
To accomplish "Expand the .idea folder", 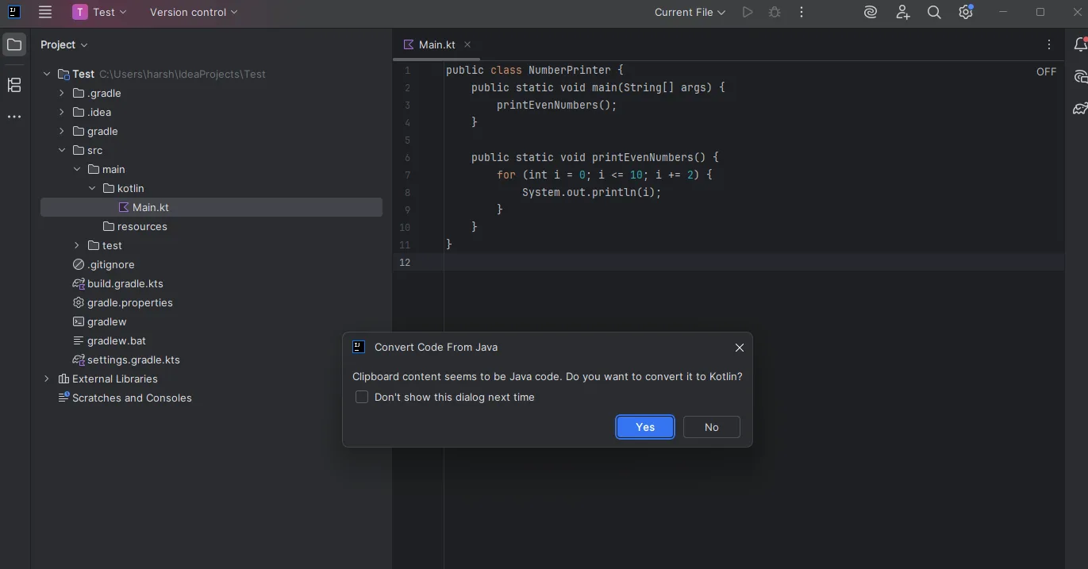I will tap(62, 112).
